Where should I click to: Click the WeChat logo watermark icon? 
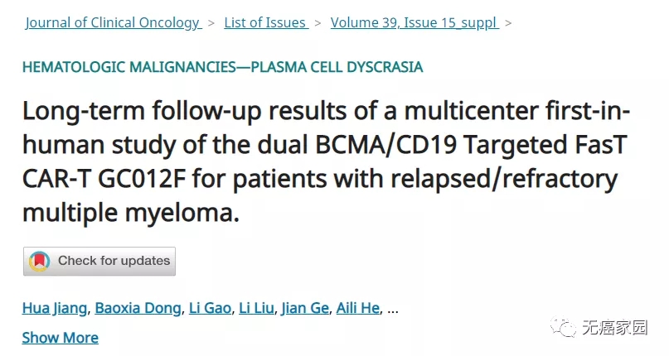(x=566, y=327)
